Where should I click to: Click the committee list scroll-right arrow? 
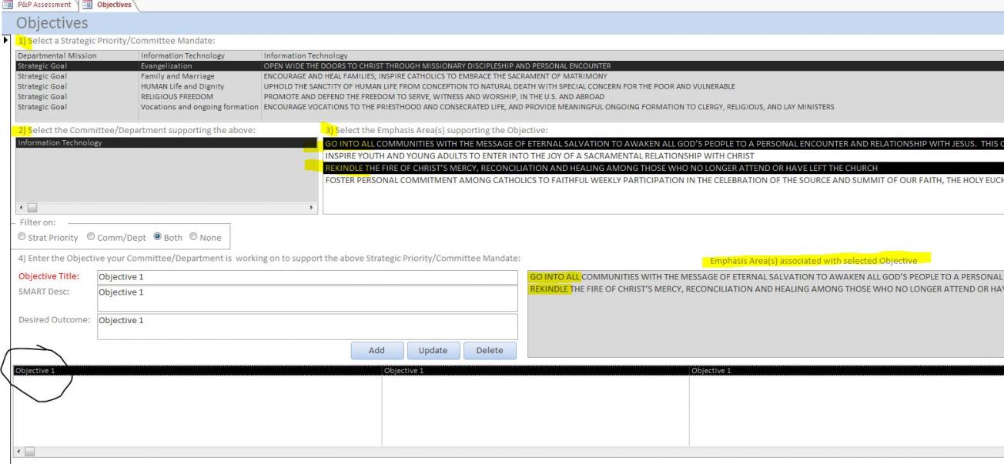pyautogui.click(x=312, y=208)
